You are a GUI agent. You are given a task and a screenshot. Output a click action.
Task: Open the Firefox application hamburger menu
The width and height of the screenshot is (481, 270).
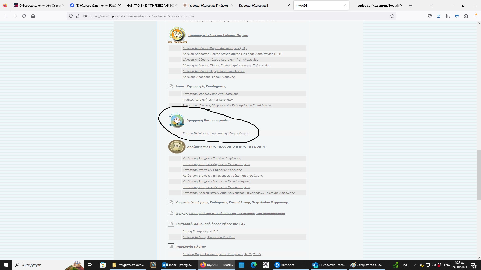click(475, 16)
